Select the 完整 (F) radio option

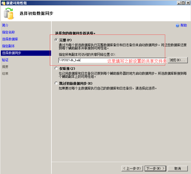point(56,40)
